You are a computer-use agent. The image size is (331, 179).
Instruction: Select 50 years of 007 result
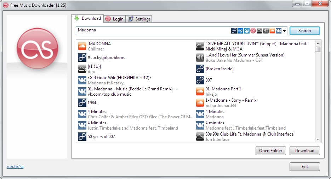pyautogui.click(x=101, y=137)
